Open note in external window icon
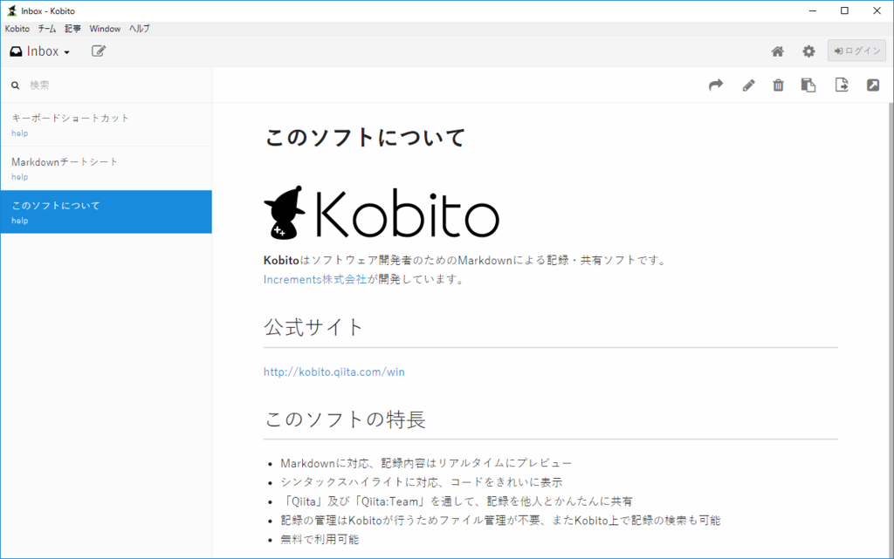The height and width of the screenshot is (559, 894). 873,85
